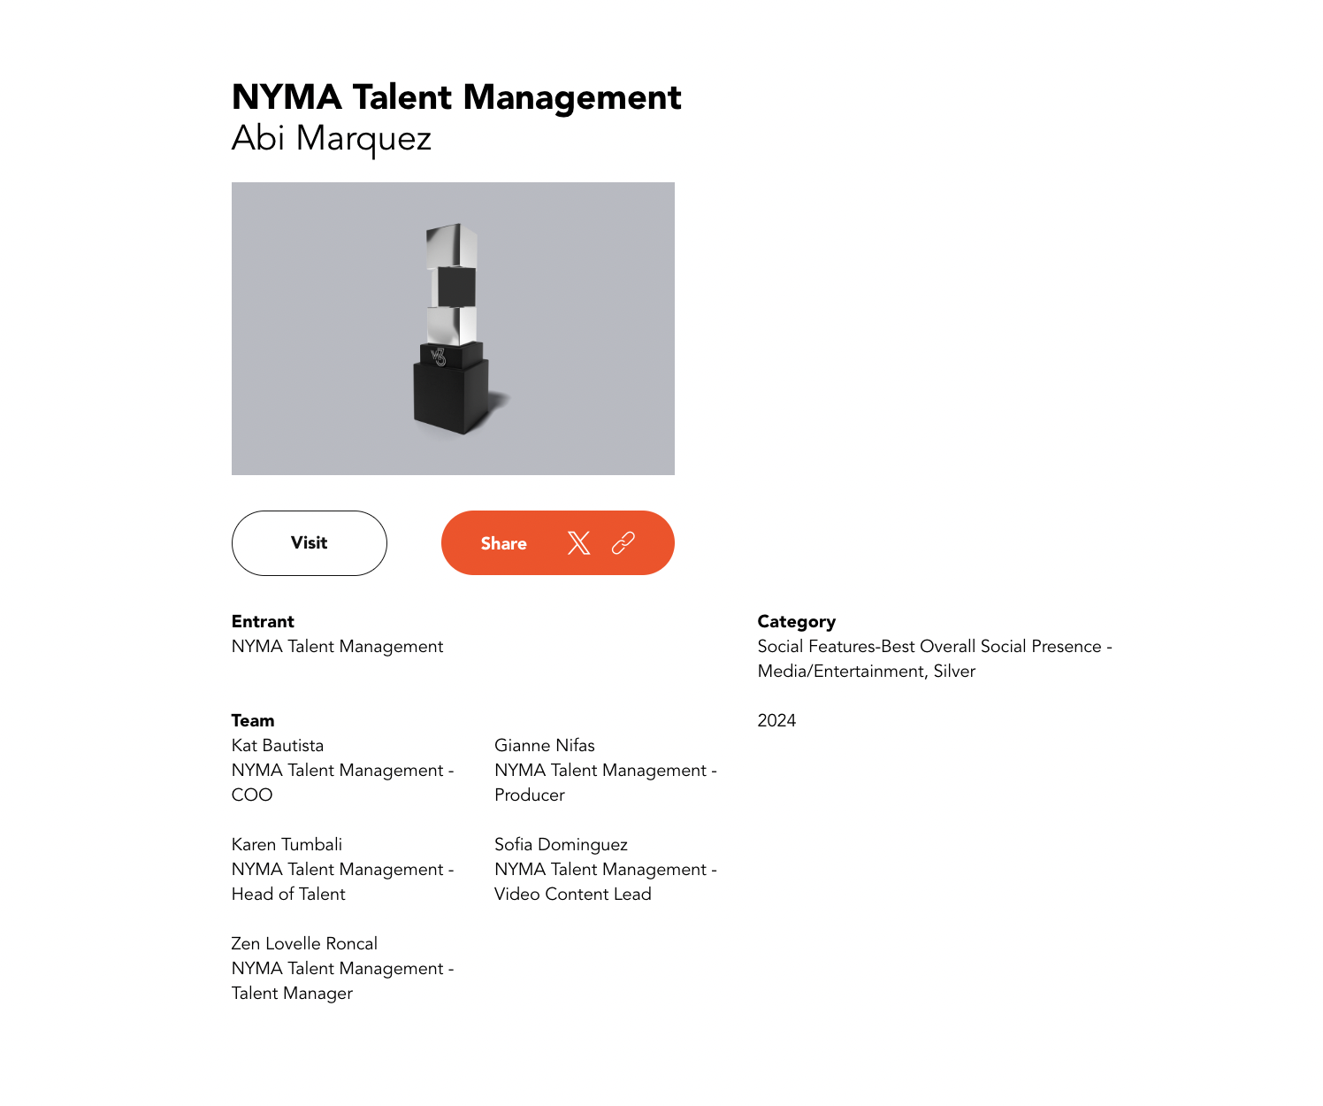1323x1106 pixels.
Task: Click the Entrant heading
Action: [263, 621]
